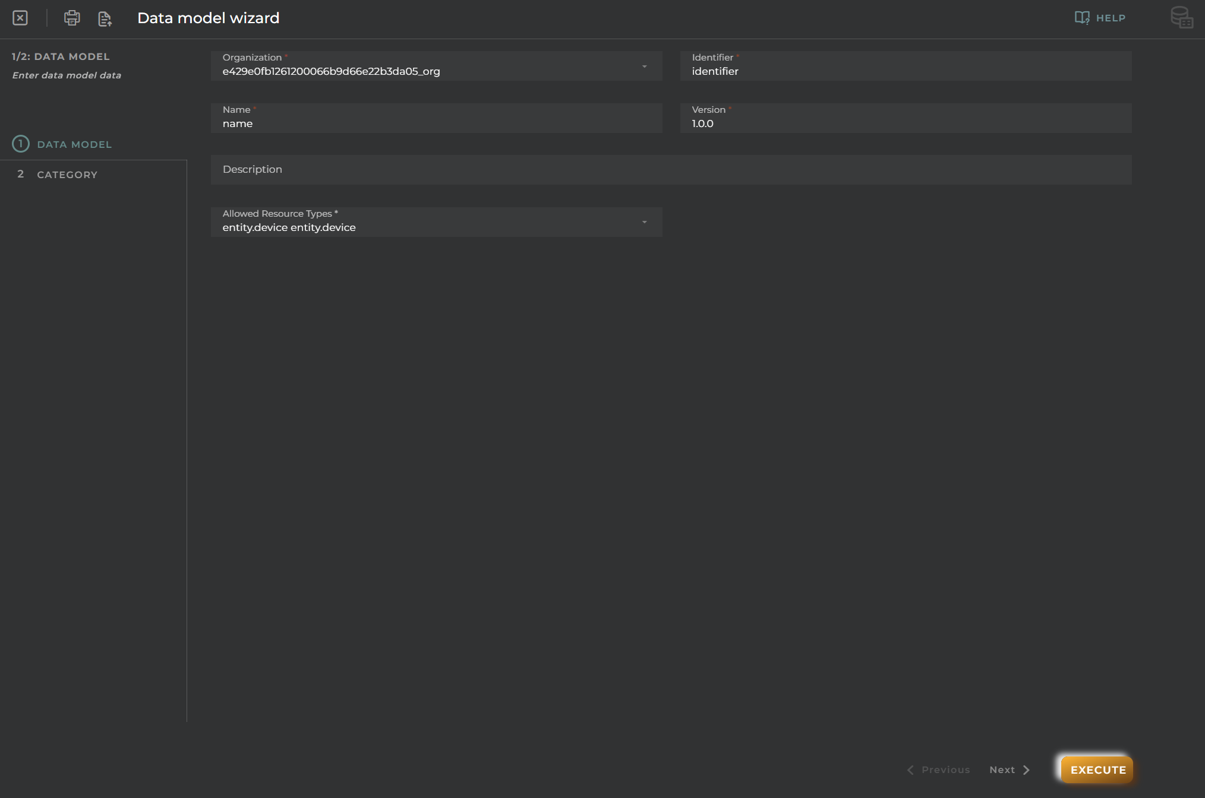
Task: Click the database icon top right
Action: tap(1181, 17)
